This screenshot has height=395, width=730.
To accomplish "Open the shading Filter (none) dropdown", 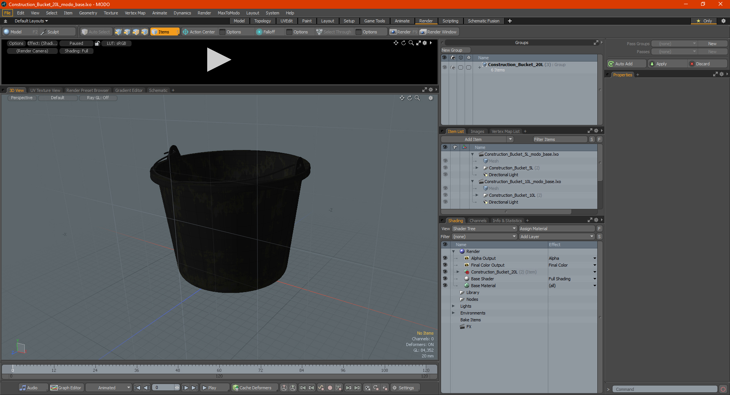I will click(484, 237).
